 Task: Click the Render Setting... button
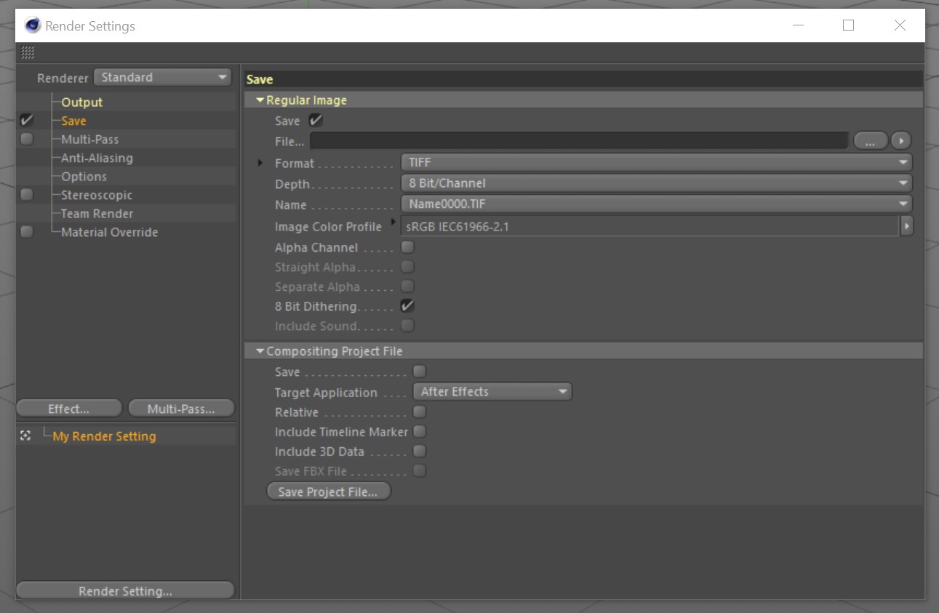point(125,591)
